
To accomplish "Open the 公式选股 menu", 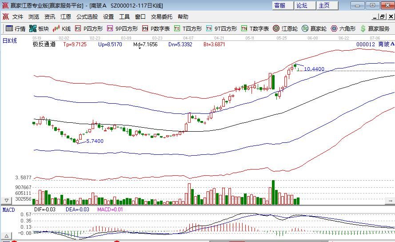I will [x=87, y=17].
